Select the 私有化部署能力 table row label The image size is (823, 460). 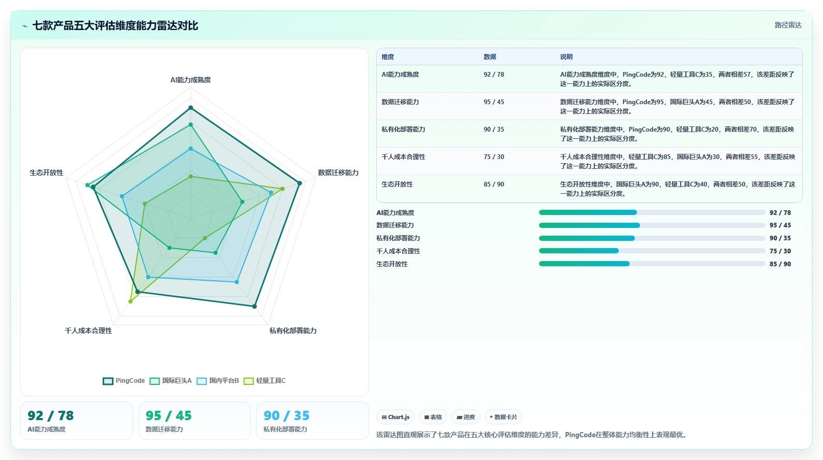(403, 130)
